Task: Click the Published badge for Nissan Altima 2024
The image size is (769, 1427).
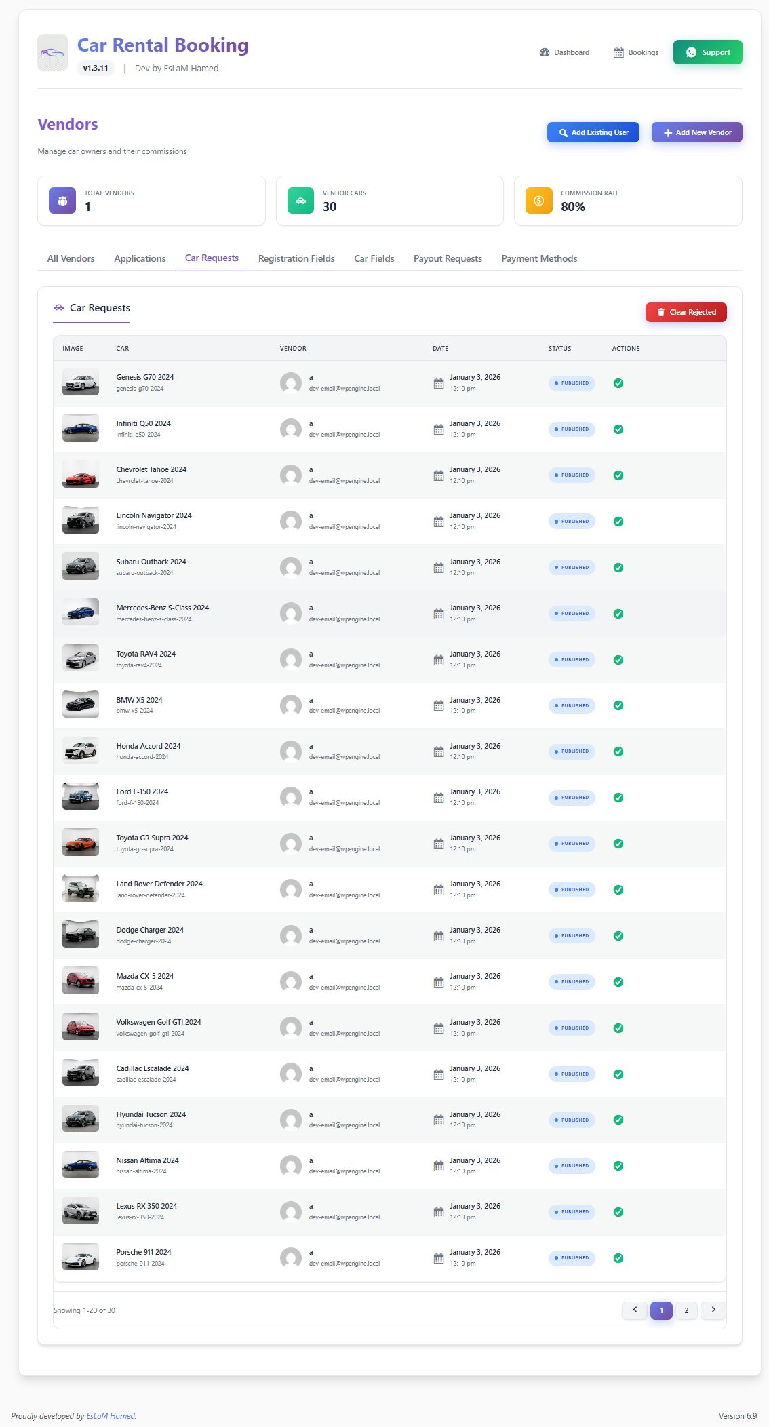Action: coord(572,1166)
